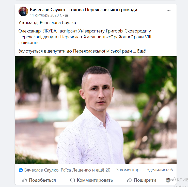
Task: Click the blue like reaction icon
Action: pyautogui.click(x=21, y=170)
